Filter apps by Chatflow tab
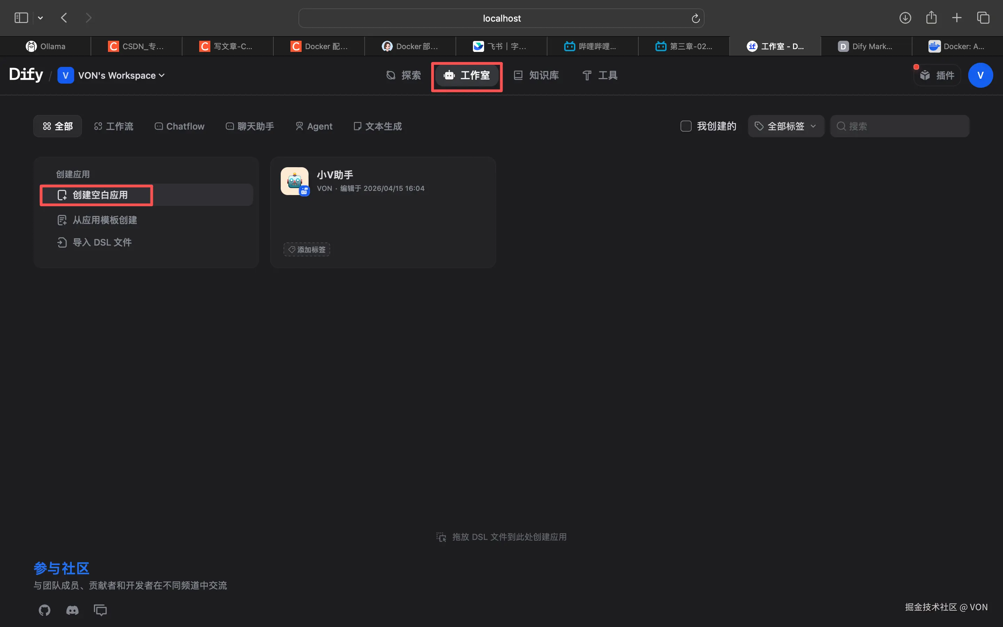The height and width of the screenshot is (627, 1003). click(179, 126)
